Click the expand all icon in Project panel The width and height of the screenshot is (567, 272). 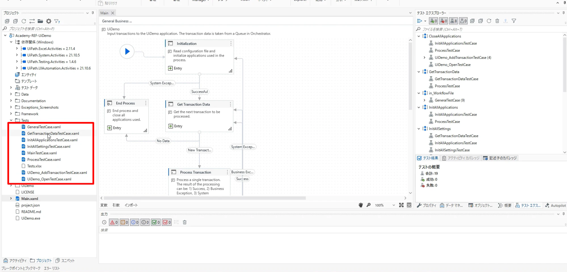click(7, 21)
